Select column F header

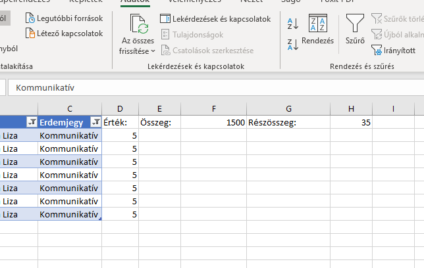click(x=214, y=108)
